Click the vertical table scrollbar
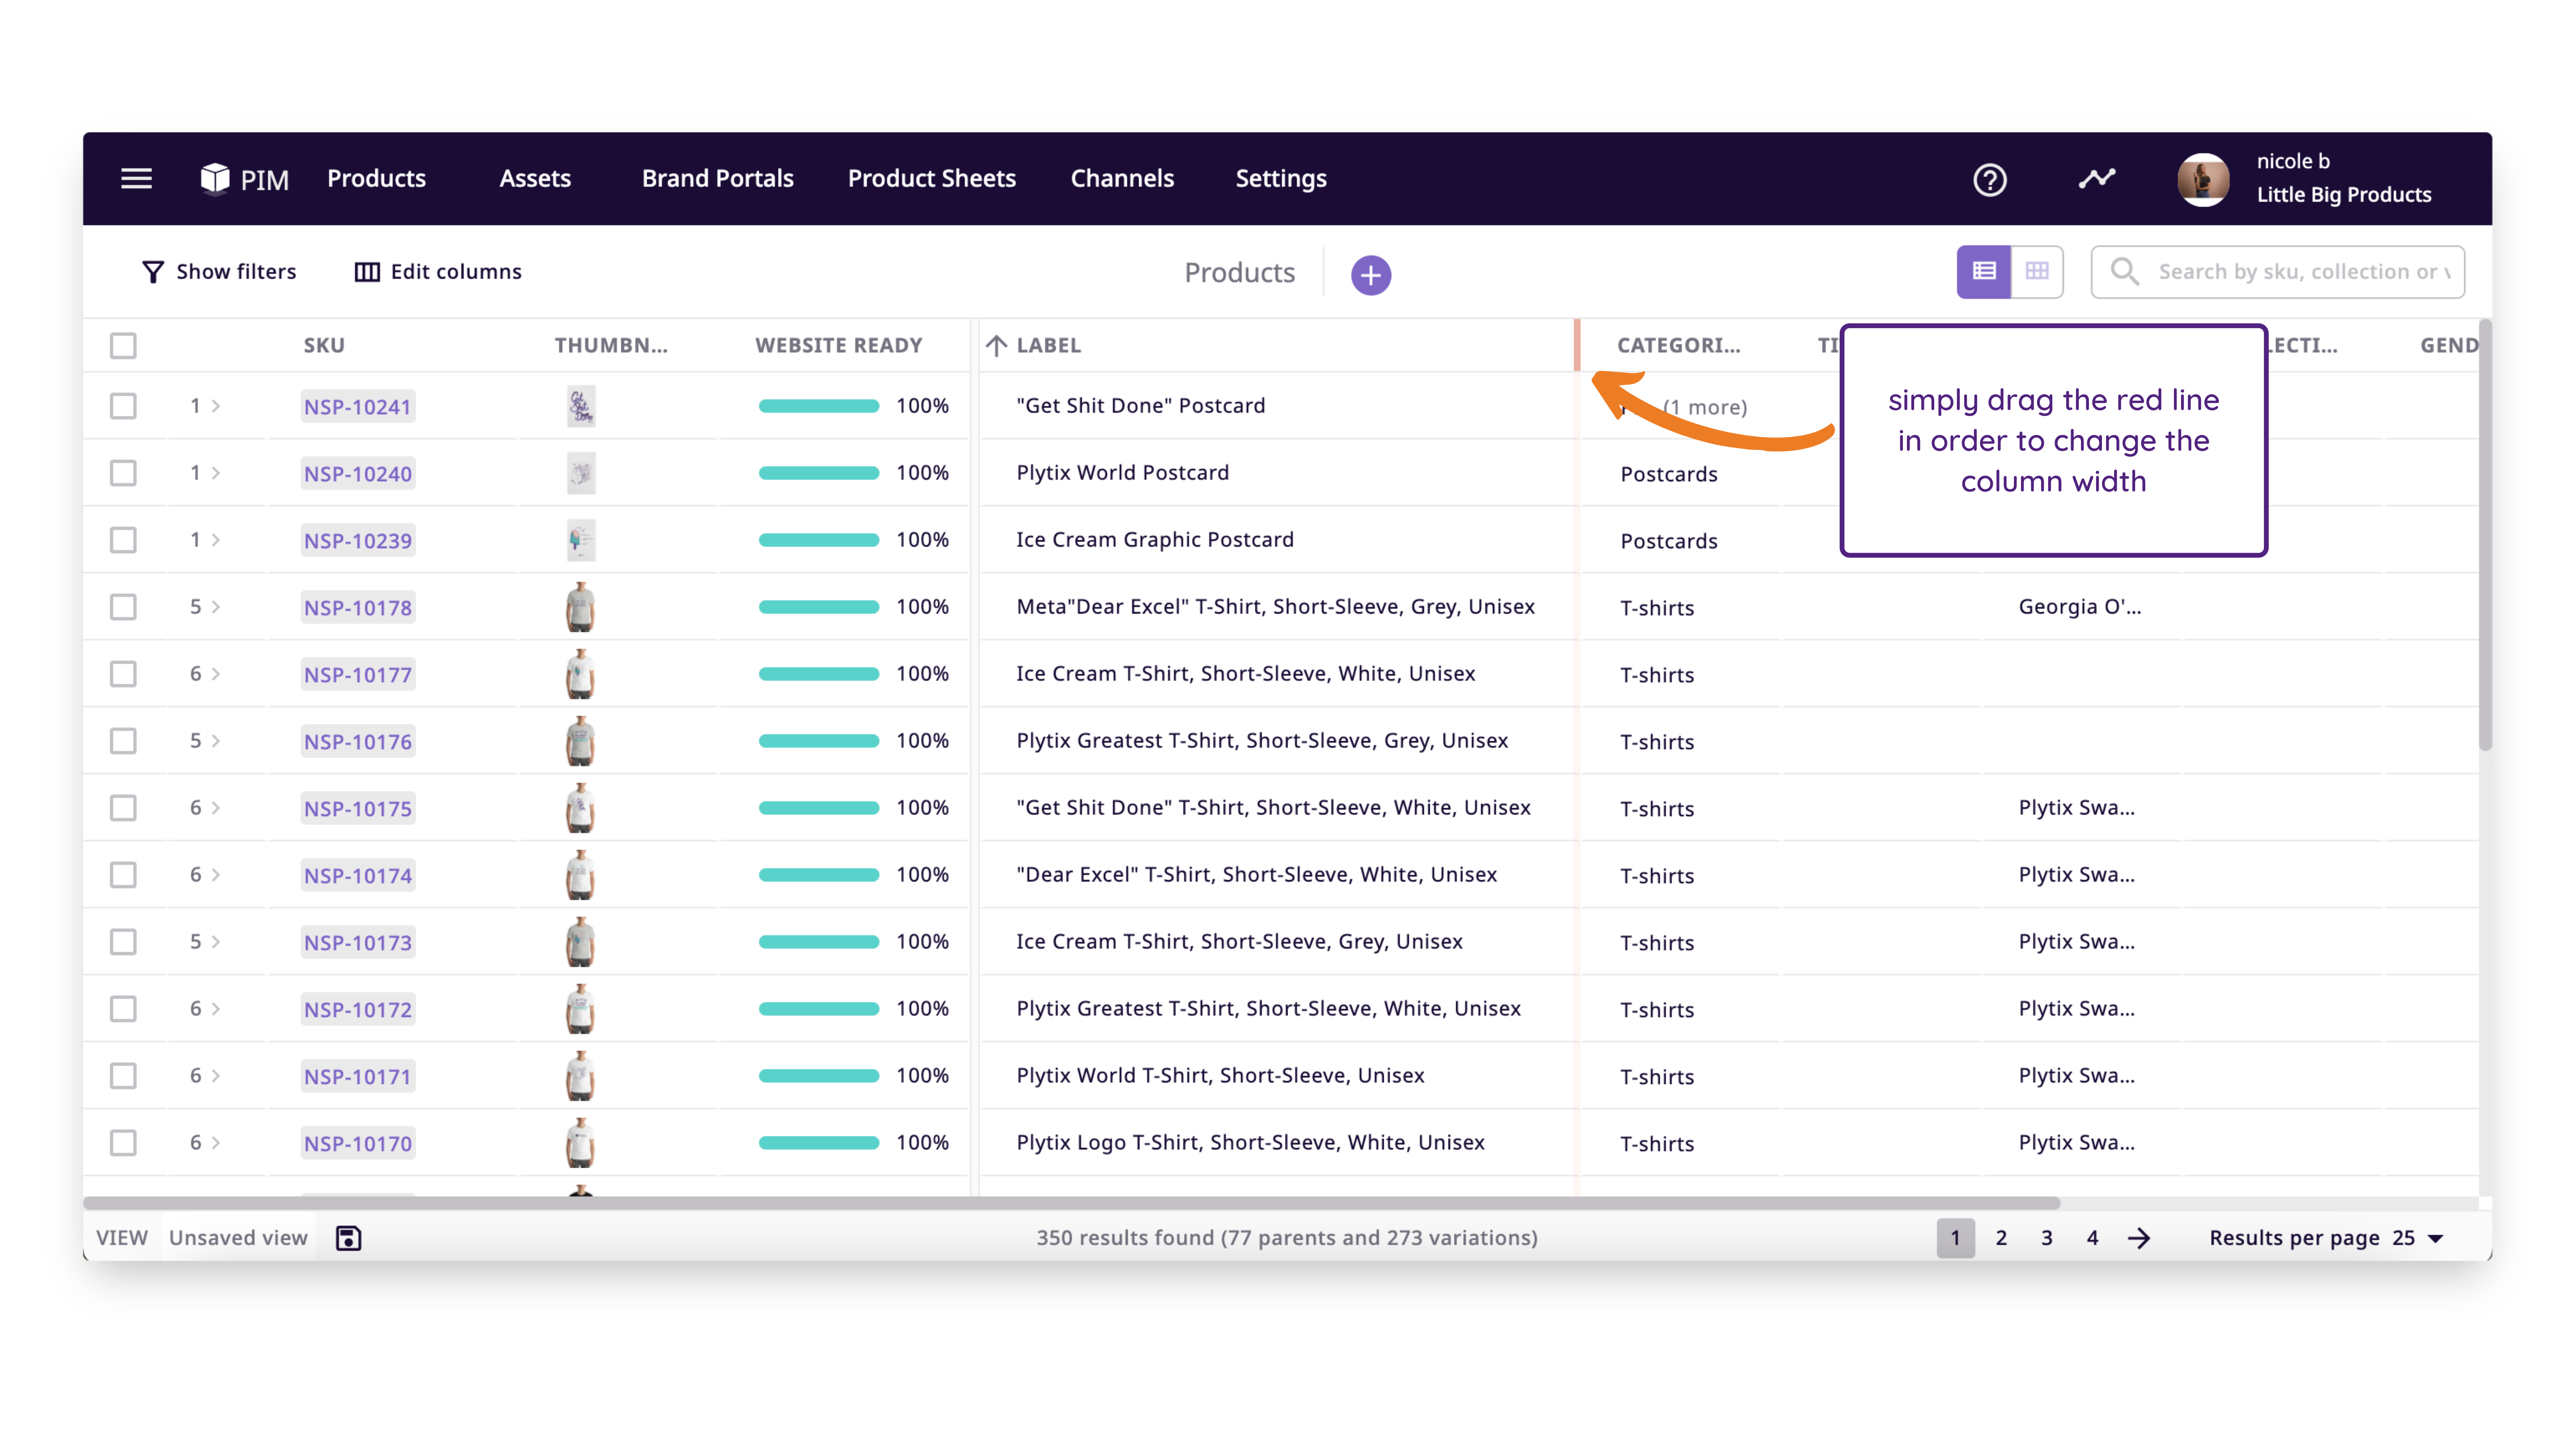The image size is (2576, 1449). [x=2485, y=535]
